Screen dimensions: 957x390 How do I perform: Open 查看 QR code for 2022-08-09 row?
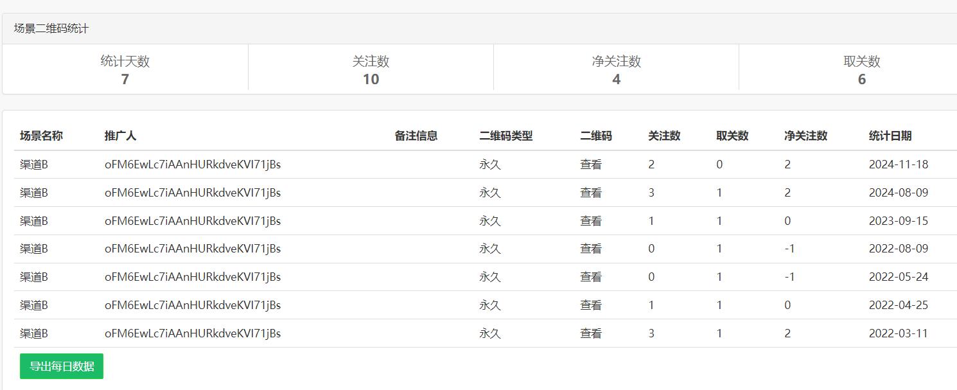click(591, 249)
